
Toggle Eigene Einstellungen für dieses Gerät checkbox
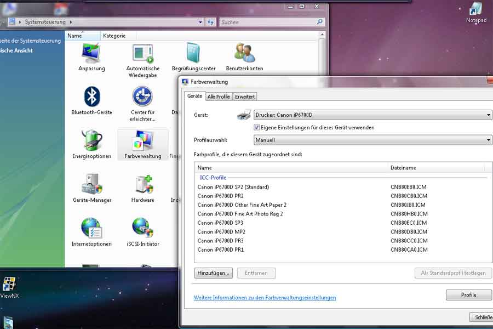tap(256, 128)
